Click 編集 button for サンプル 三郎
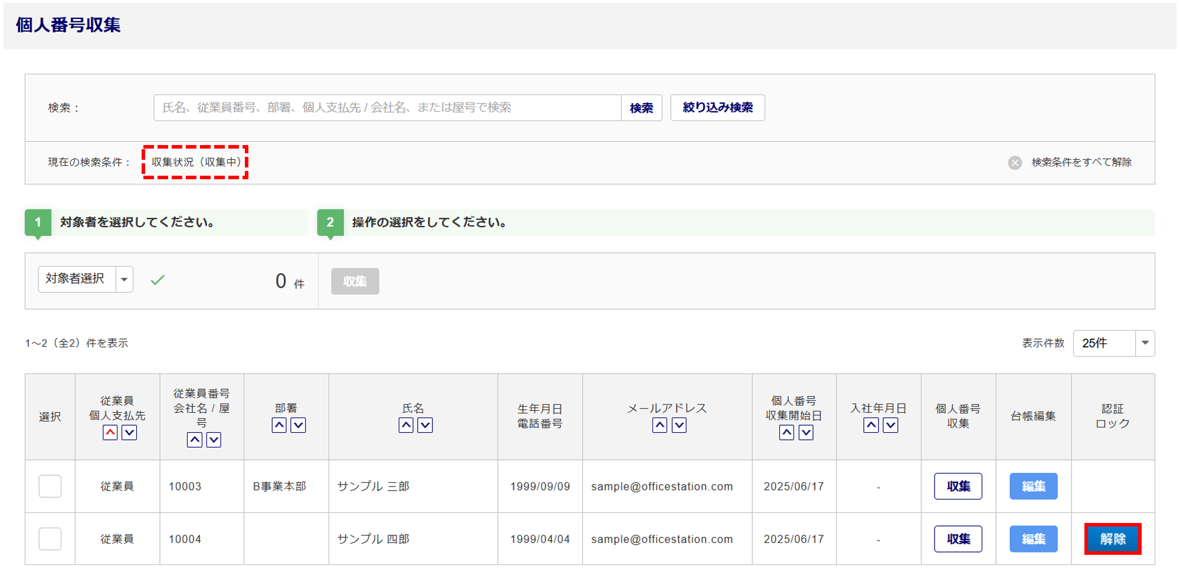Screen dimensions: 1180x579 (1034, 486)
